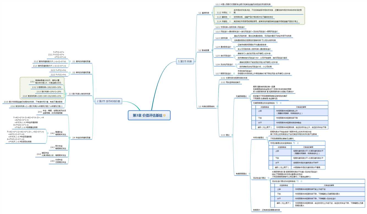Select the 市场分割理论 node
This screenshot has width=367, height=214.
[258, 137]
